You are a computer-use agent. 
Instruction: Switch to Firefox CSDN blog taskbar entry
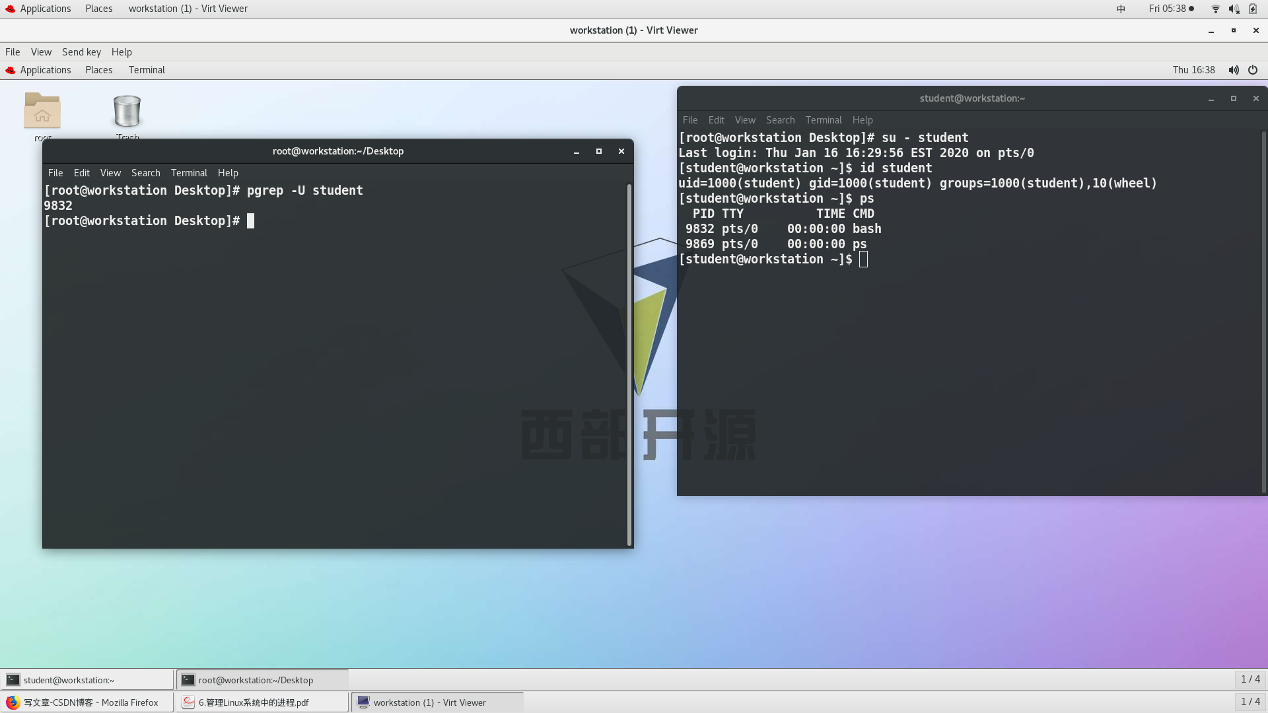pyautogui.click(x=87, y=702)
